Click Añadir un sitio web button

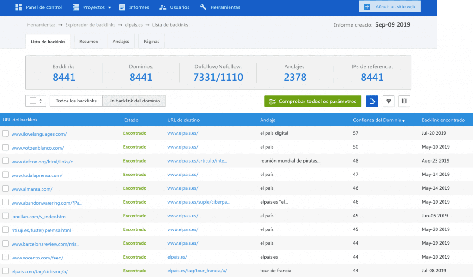390,6
